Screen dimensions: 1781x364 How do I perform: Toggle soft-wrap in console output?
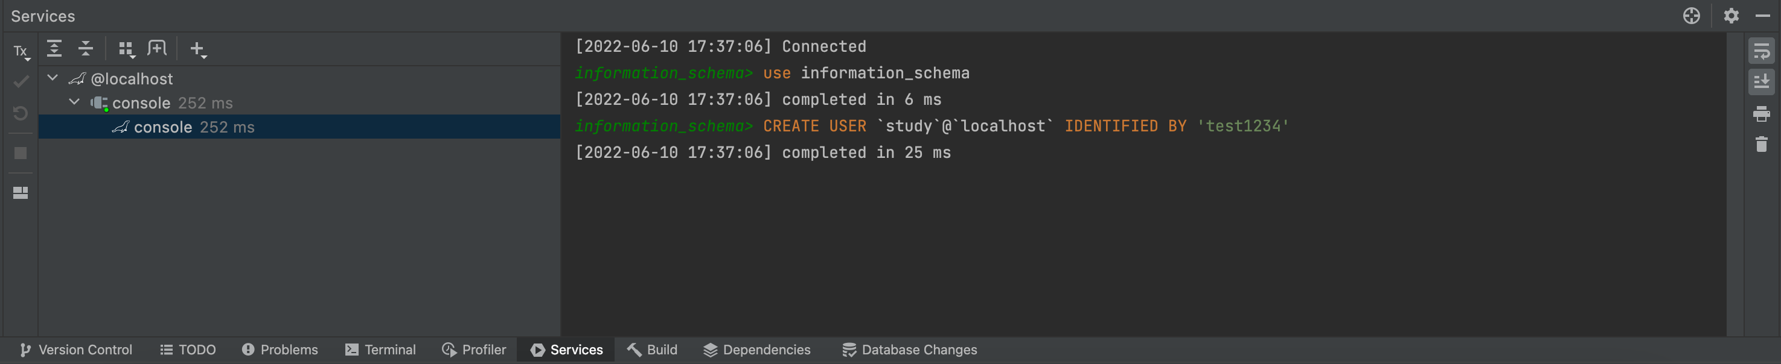click(x=1762, y=51)
